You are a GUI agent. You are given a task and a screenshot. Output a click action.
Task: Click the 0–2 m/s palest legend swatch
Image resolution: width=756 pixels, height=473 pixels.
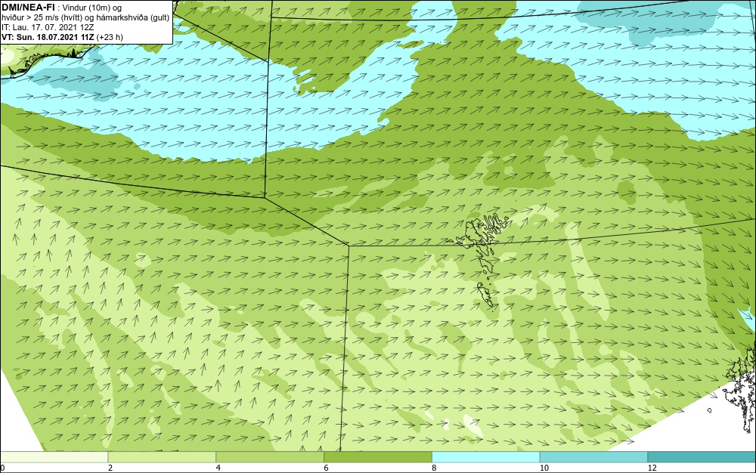coord(54,457)
